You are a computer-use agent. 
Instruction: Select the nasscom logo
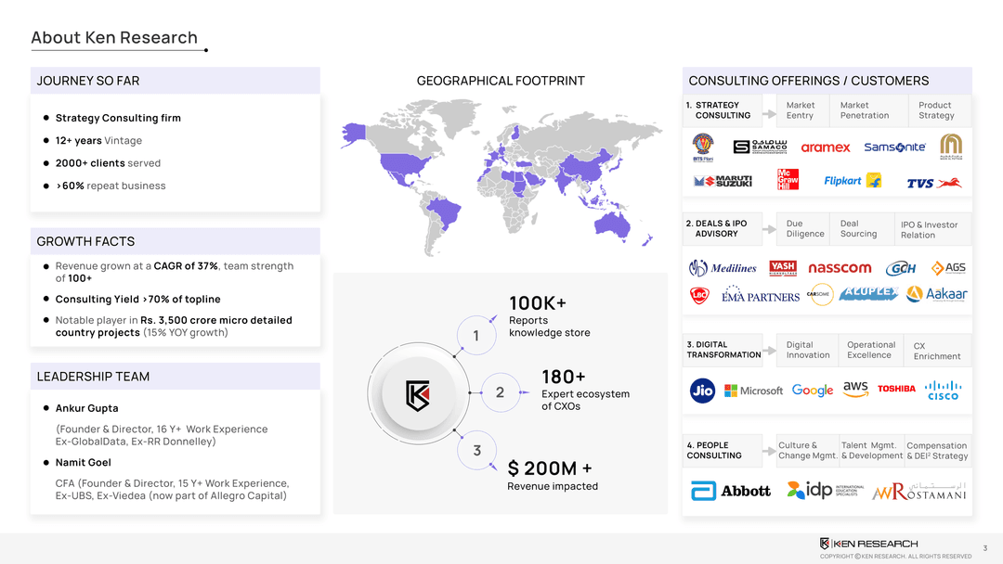(x=840, y=268)
